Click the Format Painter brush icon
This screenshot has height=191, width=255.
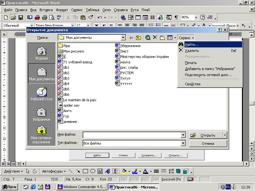(90, 18)
